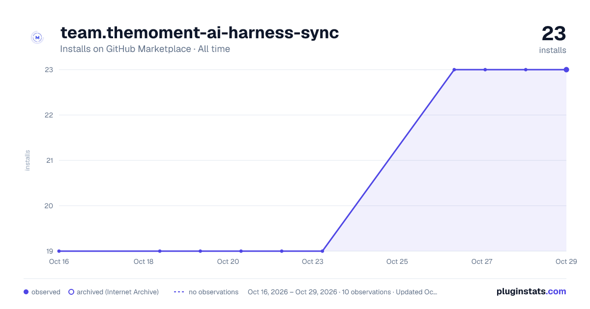
Task: Click the x-axis label Oct 18
Action: pos(144,261)
